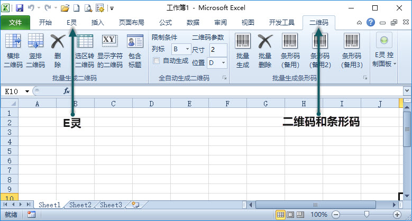Image resolution: width=412 pixels, height=221 pixels.
Task: Click the macro recording status bar icon
Action: pos(31,215)
